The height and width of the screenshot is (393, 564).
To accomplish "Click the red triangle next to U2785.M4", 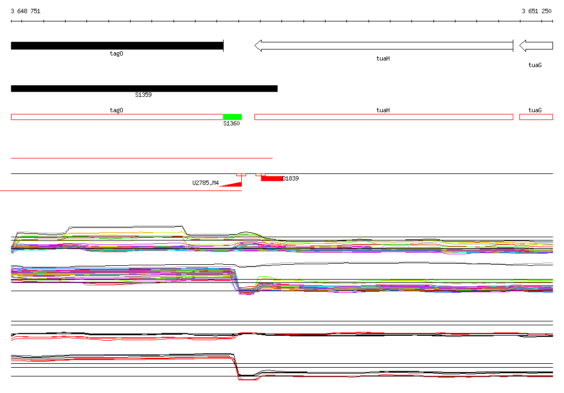I will 233,184.
